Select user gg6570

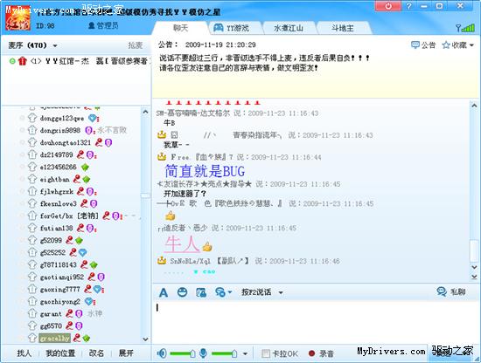(51, 326)
